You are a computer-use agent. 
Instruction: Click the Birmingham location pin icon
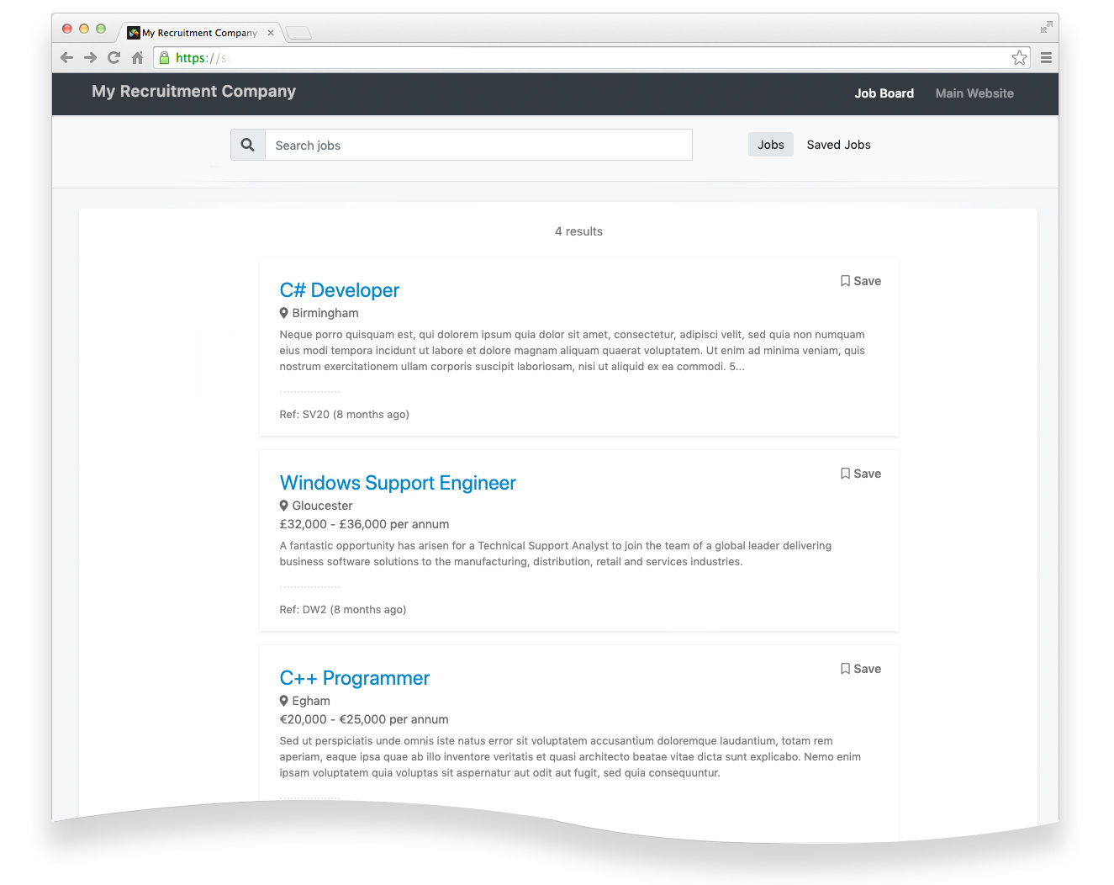click(284, 313)
